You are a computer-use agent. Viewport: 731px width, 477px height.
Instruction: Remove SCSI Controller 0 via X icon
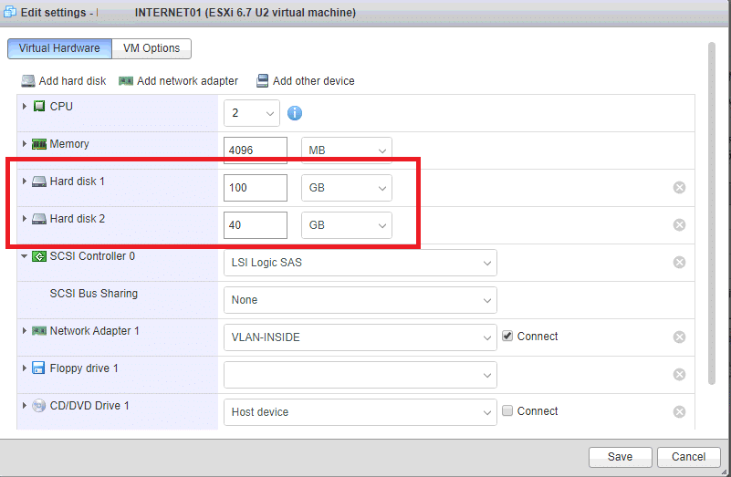[679, 263]
